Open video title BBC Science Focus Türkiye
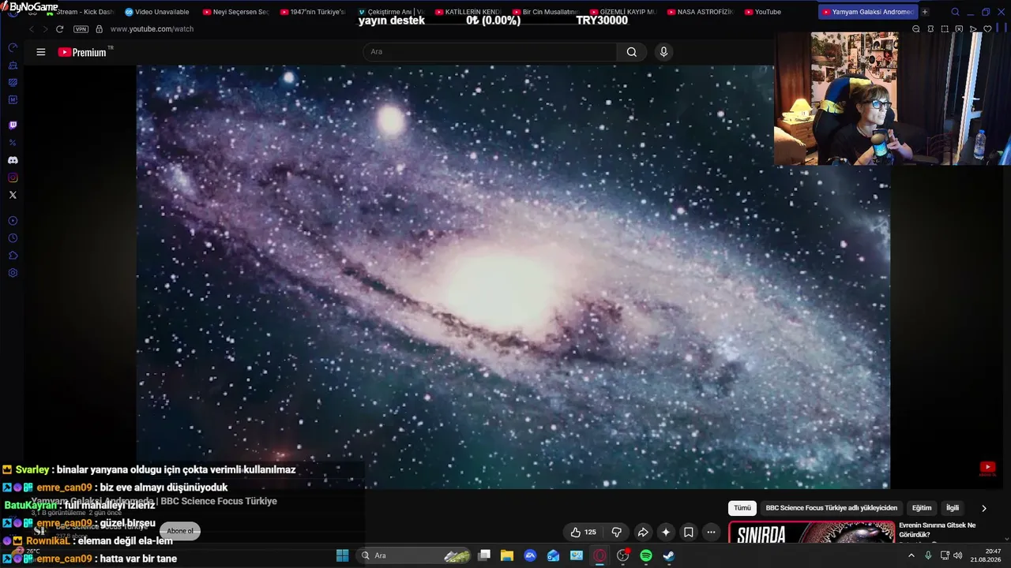This screenshot has width=1011, height=568. (x=154, y=502)
